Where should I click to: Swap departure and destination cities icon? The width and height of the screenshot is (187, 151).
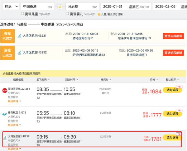click(60, 7)
